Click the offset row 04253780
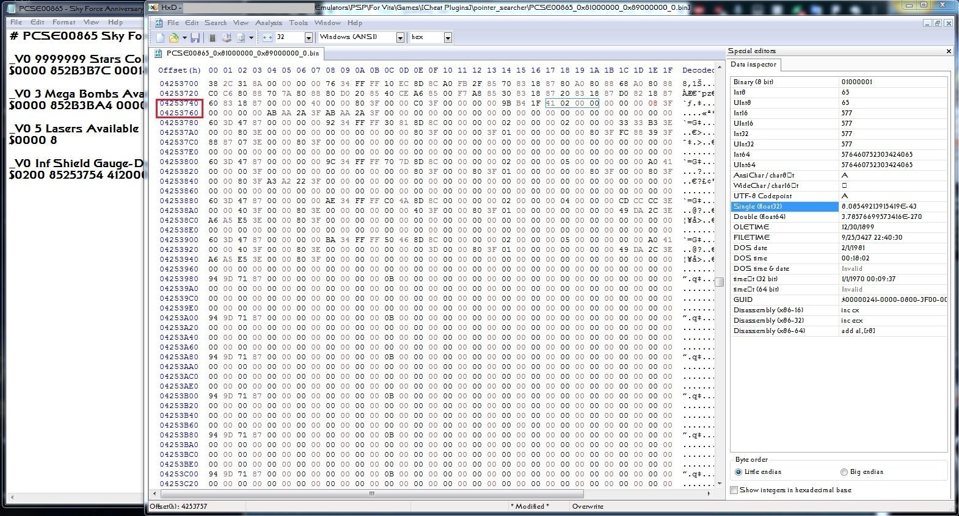Viewport: 959px width, 516px height. point(179,123)
